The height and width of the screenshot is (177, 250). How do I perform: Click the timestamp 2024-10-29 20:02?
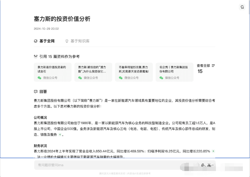pyautogui.click(x=46, y=29)
